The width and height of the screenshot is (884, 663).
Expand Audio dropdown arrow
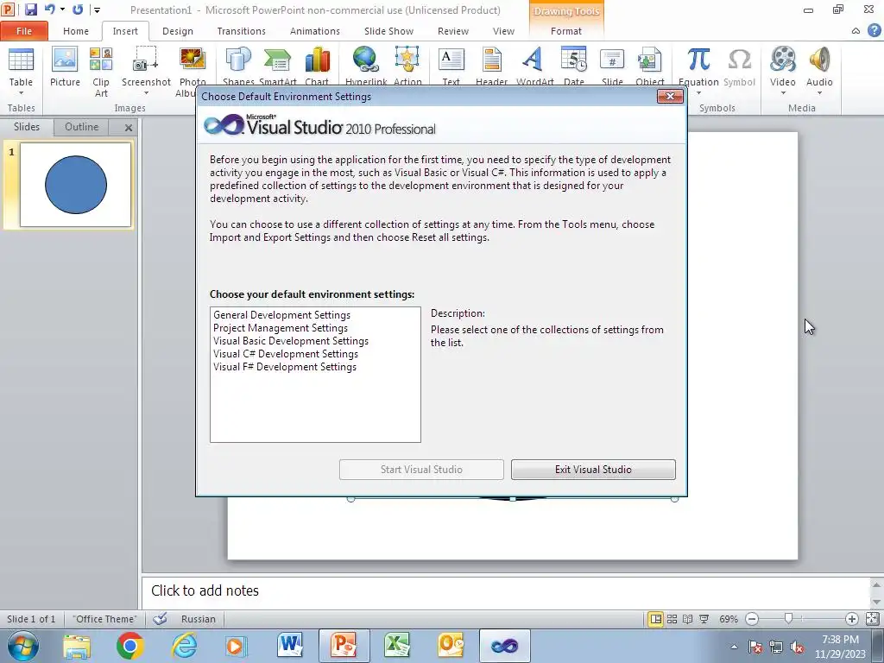819,93
